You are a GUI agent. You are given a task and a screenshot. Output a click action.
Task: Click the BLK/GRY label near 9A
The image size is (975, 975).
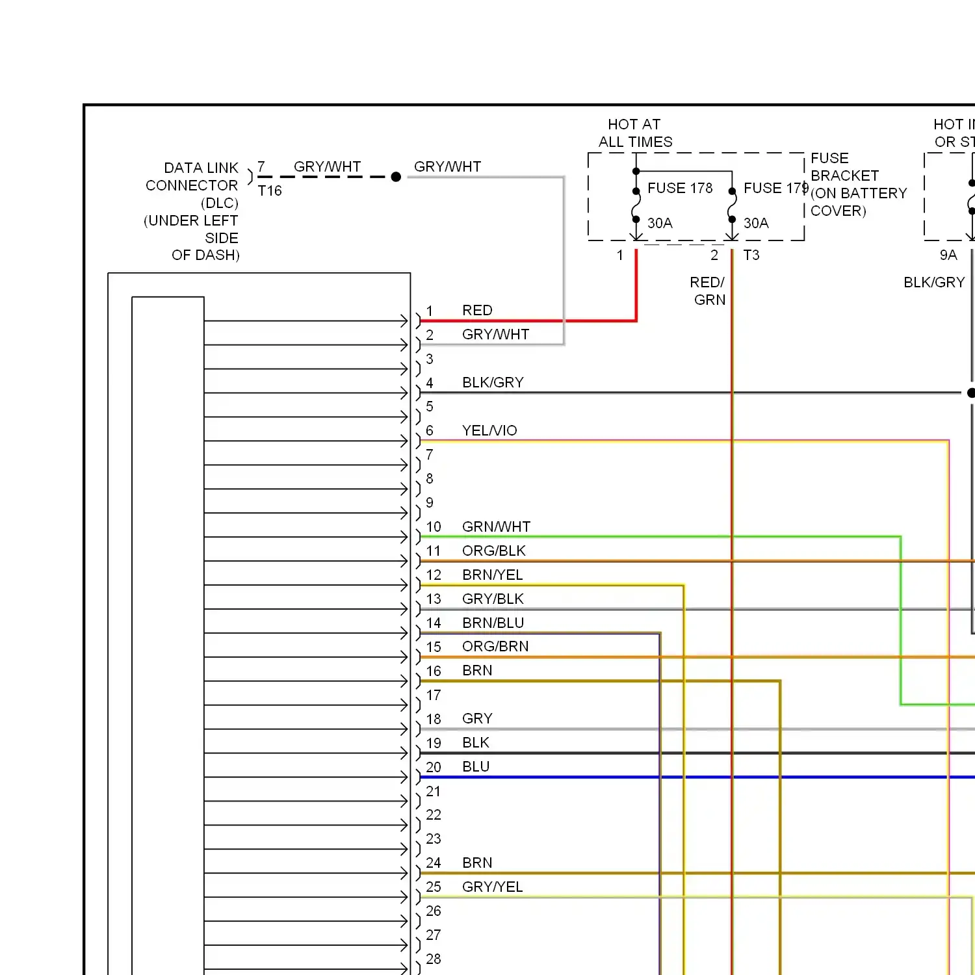[x=934, y=282]
